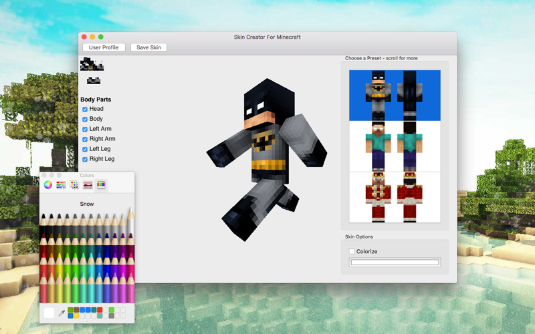Enable the Colorize option

point(352,251)
